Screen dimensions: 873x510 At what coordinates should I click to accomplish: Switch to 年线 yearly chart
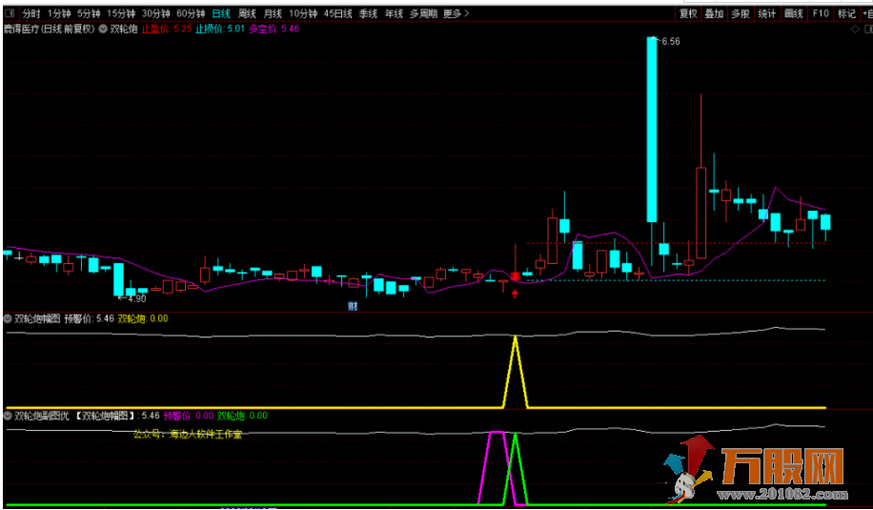point(394,13)
